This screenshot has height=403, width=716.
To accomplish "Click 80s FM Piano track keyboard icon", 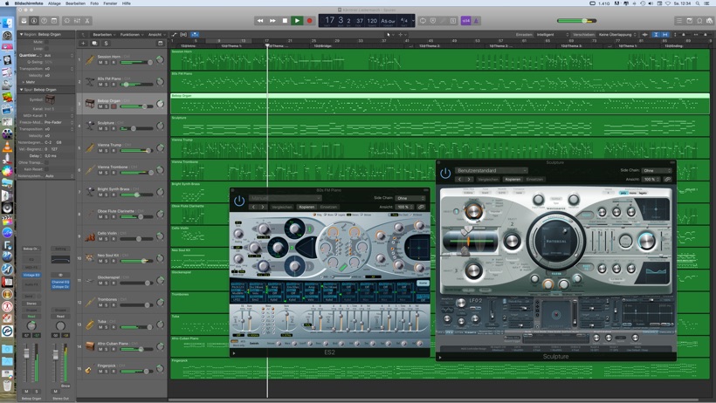I will pos(89,82).
